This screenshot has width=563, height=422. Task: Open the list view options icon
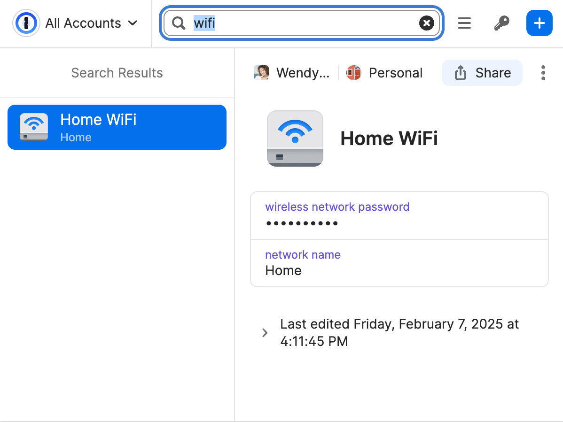pyautogui.click(x=464, y=23)
